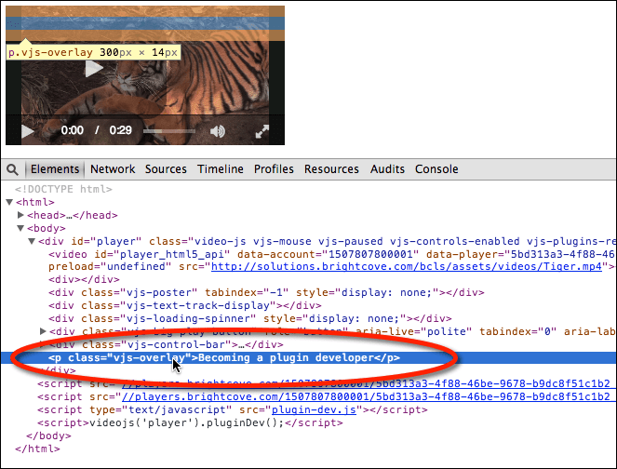Open the Resources panel tab

pos(331,169)
